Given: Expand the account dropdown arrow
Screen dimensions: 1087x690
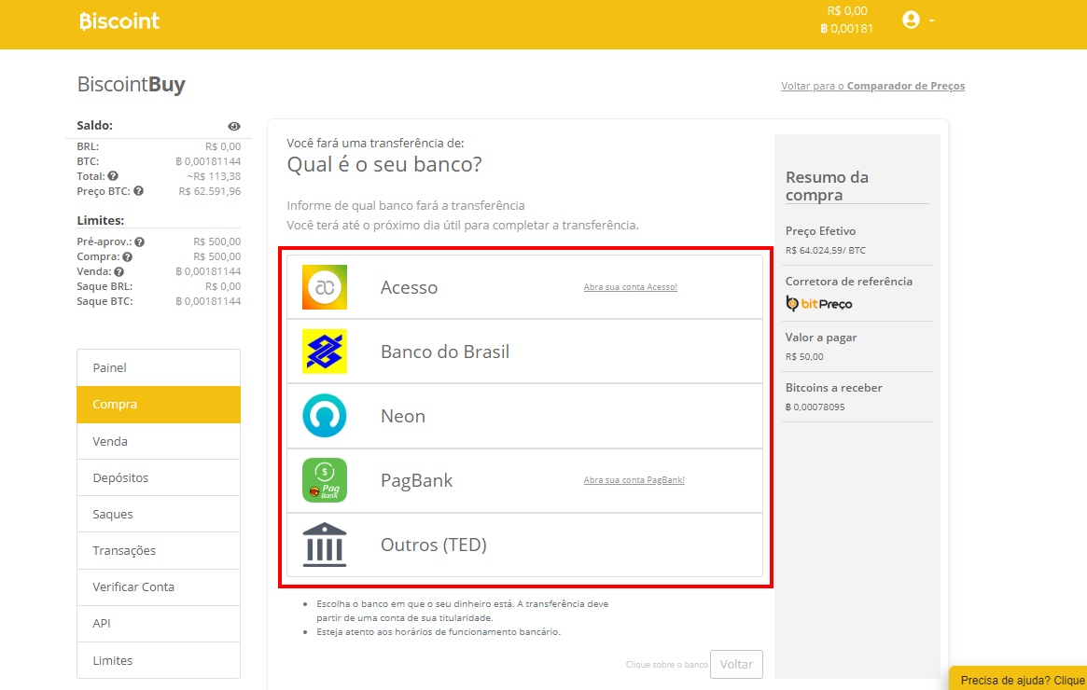Looking at the screenshot, I should point(931,21).
